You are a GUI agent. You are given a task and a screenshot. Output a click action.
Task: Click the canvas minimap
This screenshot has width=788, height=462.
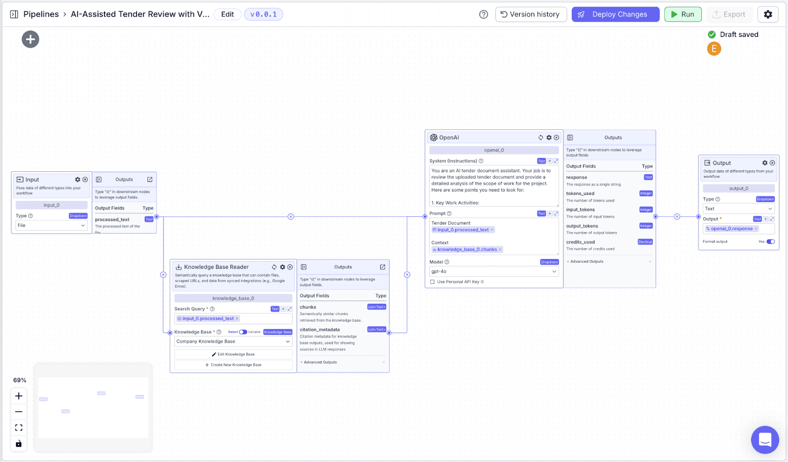pyautogui.click(x=93, y=408)
